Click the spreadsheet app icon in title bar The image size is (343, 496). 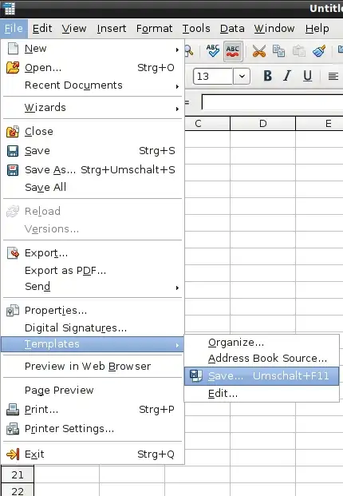tap(9, 9)
